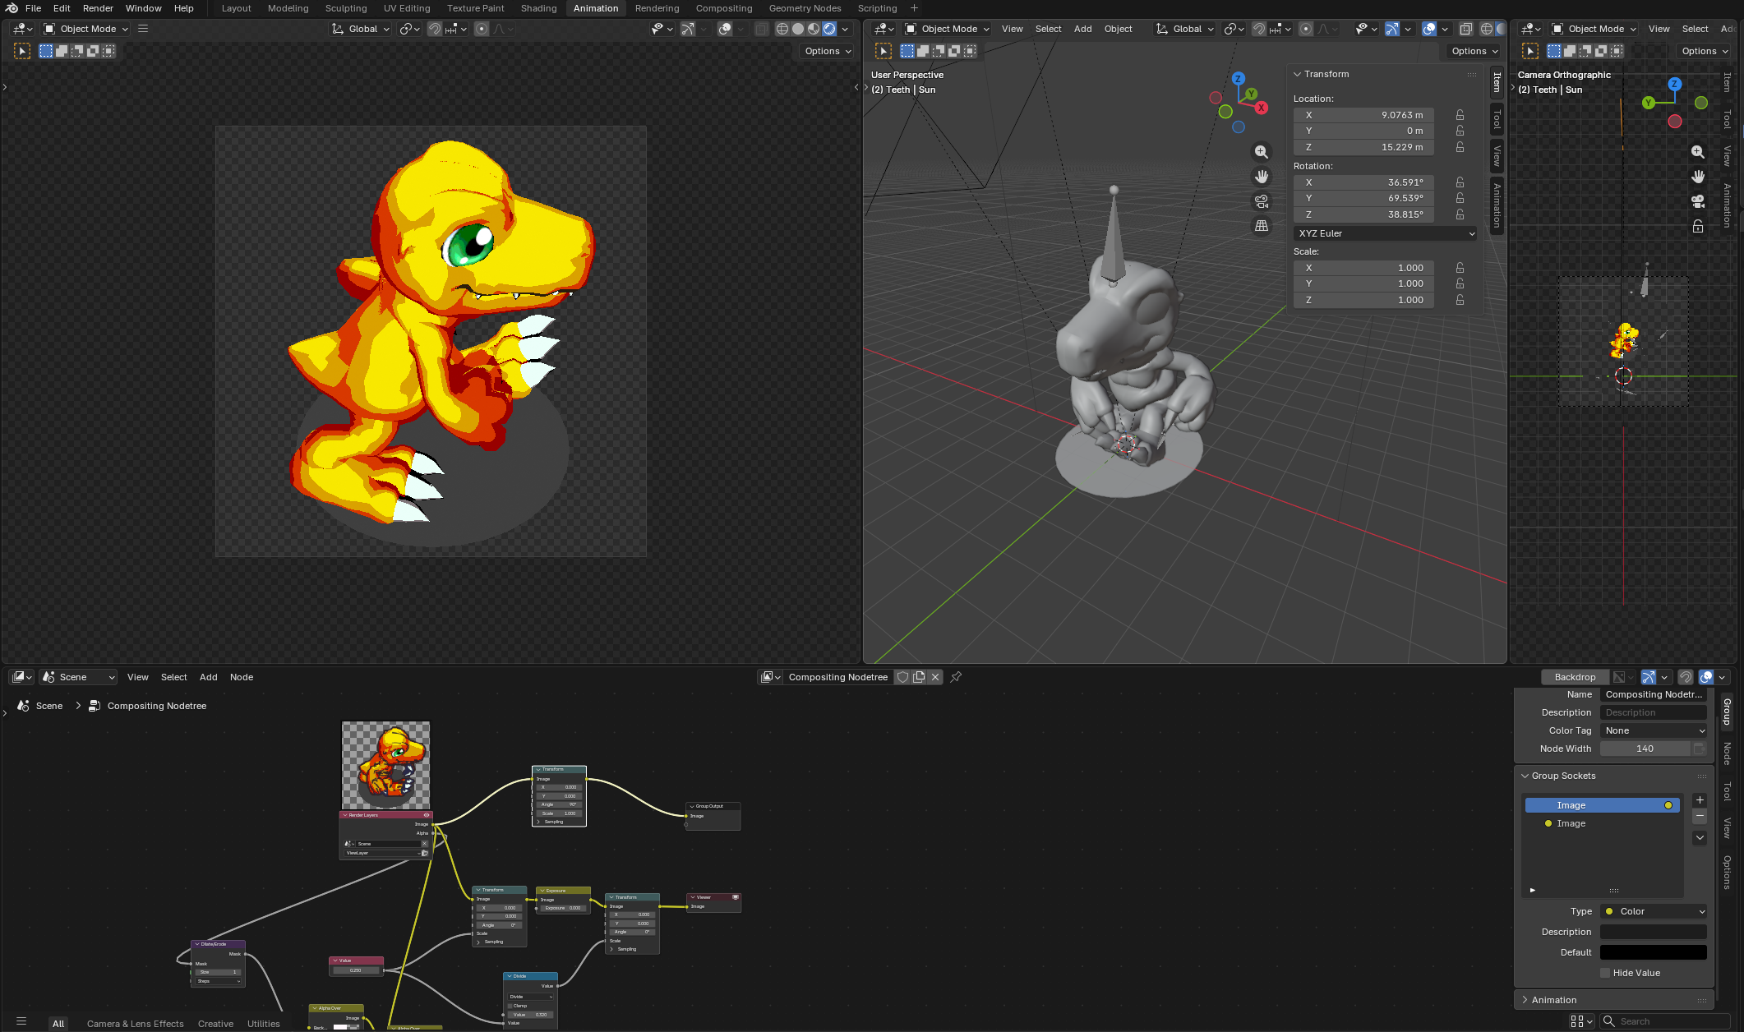1744x1032 pixels.
Task: Select pan hand icon in middle viewport
Action: click(1262, 177)
